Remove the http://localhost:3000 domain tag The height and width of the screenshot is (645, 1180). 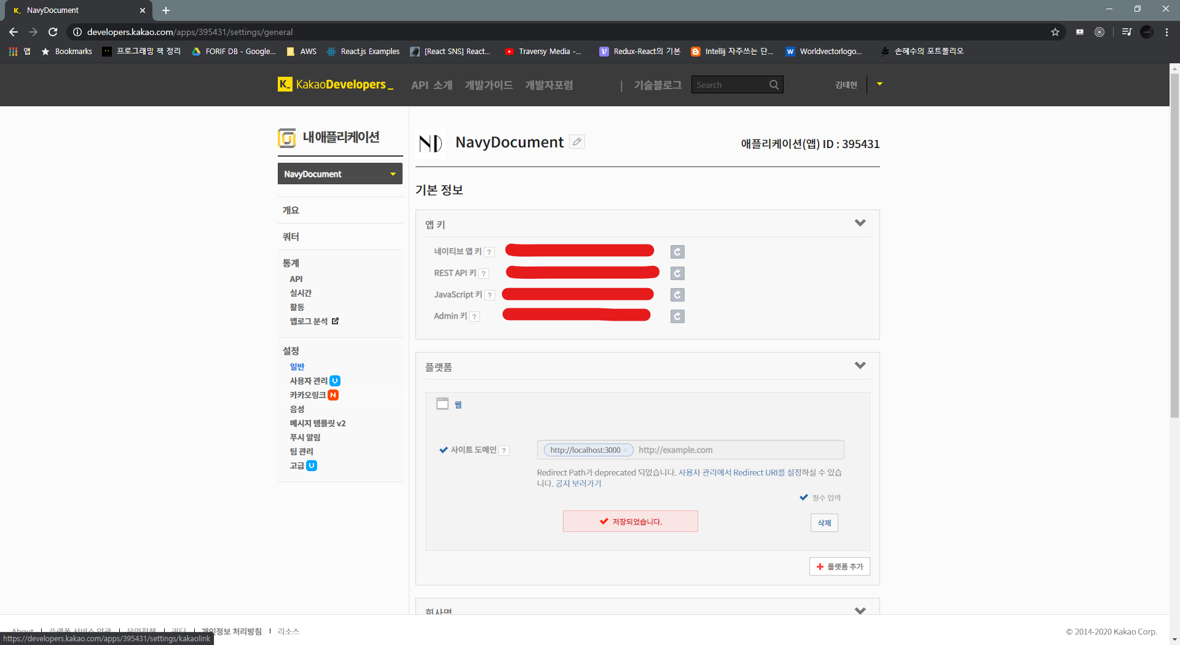pyautogui.click(x=626, y=450)
